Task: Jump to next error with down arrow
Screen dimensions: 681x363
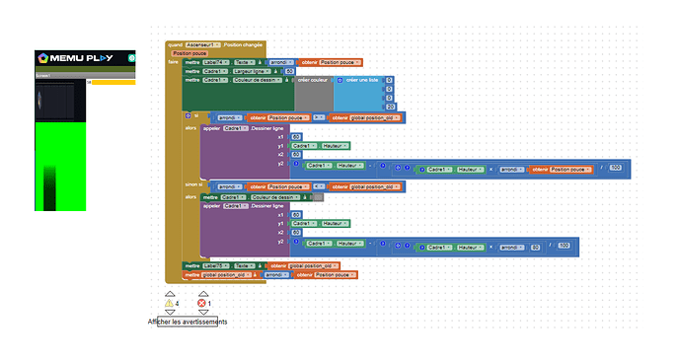Action: (203, 312)
